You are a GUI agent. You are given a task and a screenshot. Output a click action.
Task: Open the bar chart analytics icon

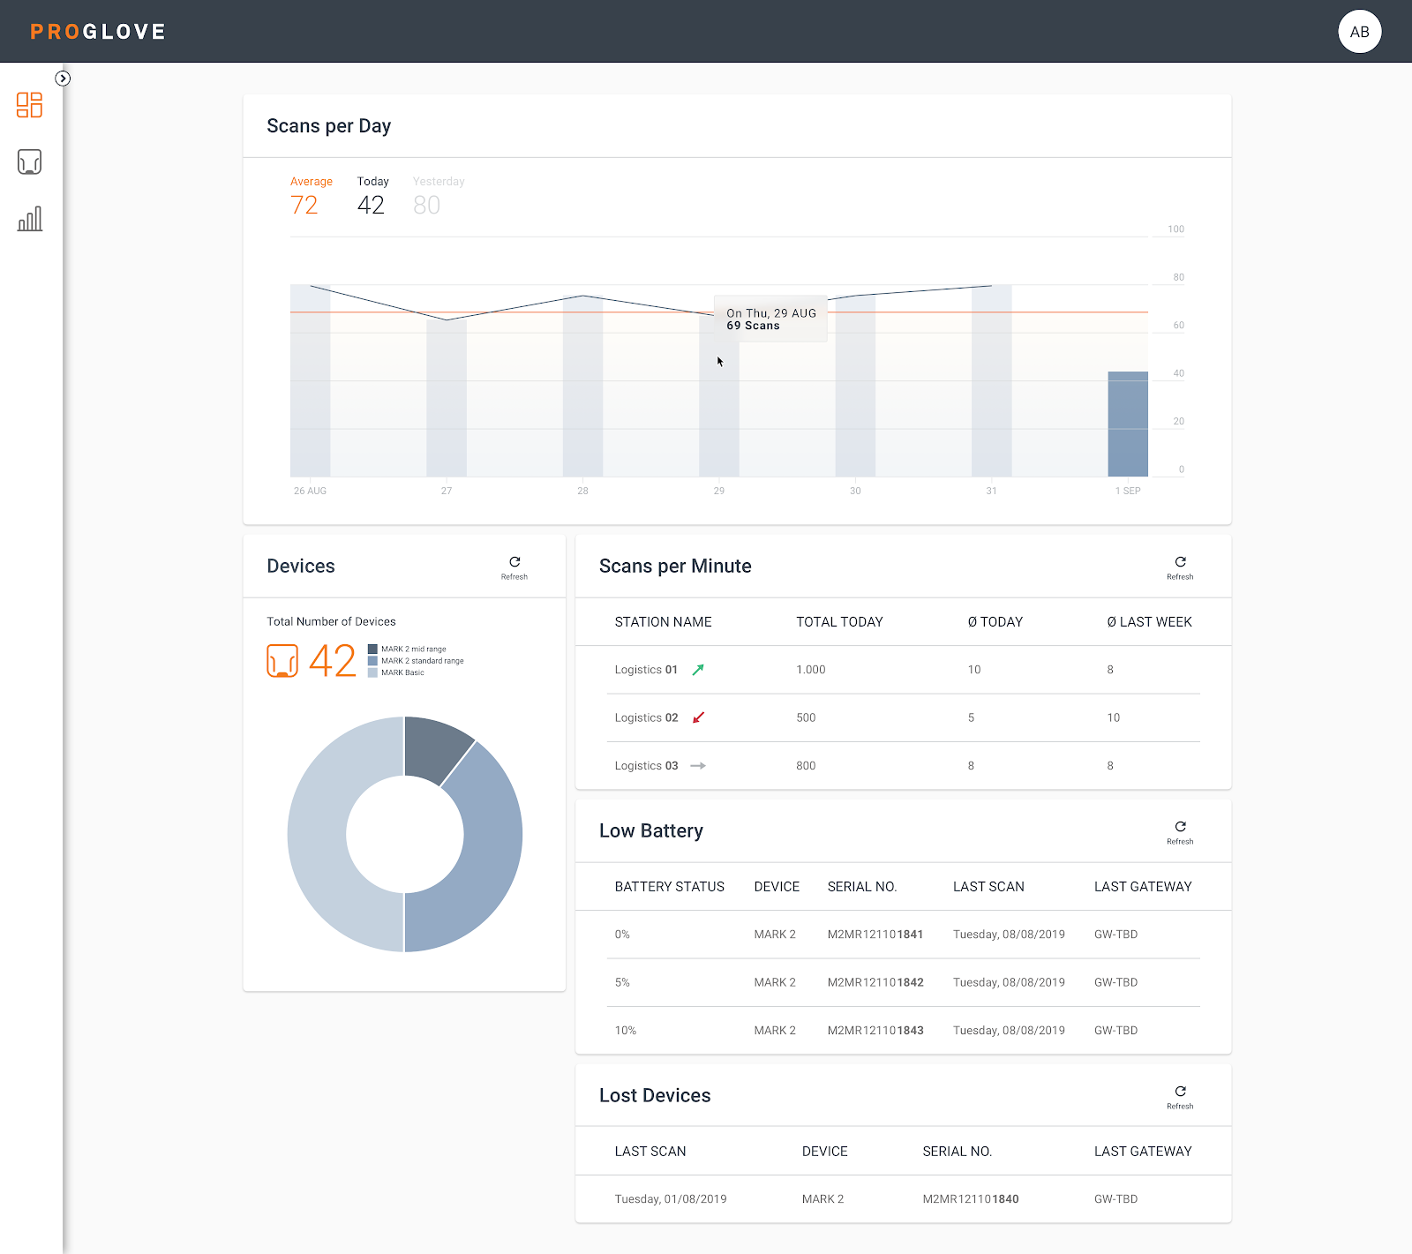pos(29,219)
